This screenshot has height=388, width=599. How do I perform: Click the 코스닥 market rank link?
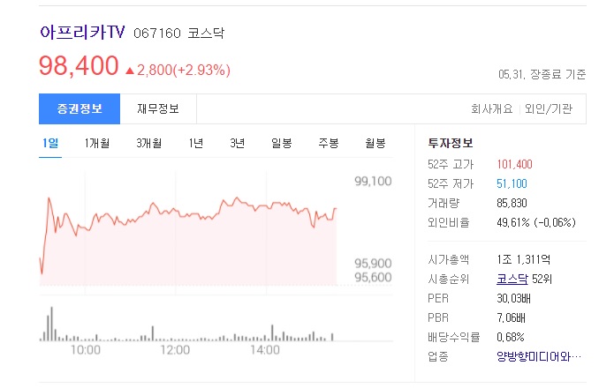coord(512,280)
